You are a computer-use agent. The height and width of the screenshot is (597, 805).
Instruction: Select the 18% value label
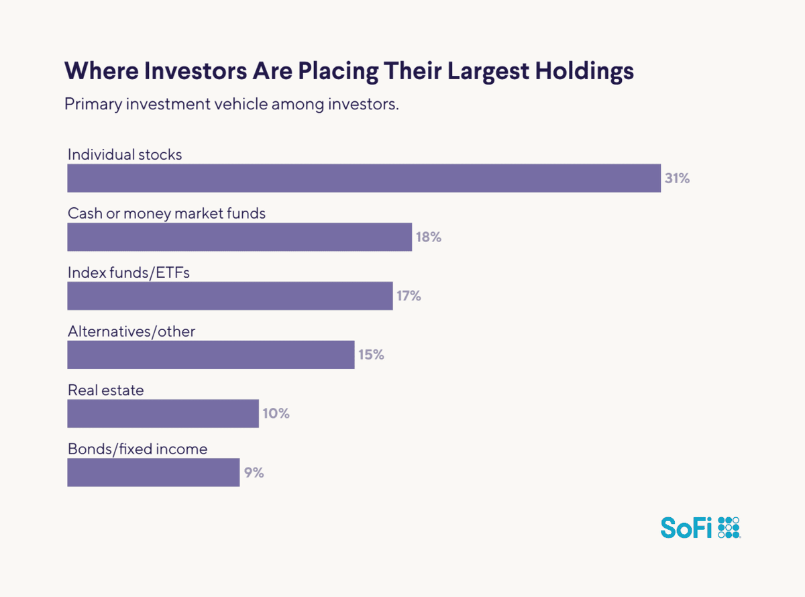point(428,237)
